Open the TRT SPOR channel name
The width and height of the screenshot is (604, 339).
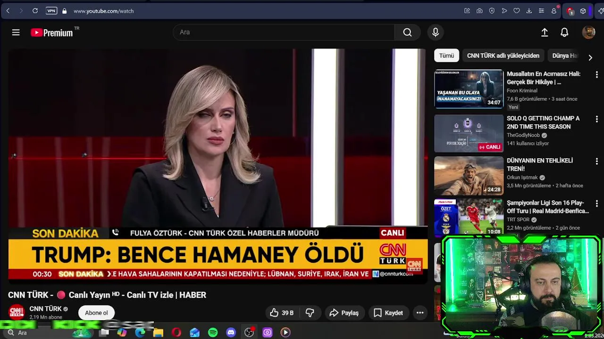pyautogui.click(x=518, y=219)
